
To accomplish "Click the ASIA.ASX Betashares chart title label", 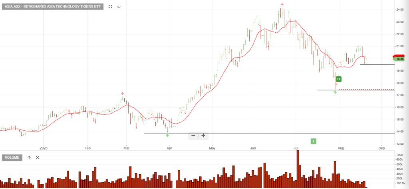I will pos(53,6).
